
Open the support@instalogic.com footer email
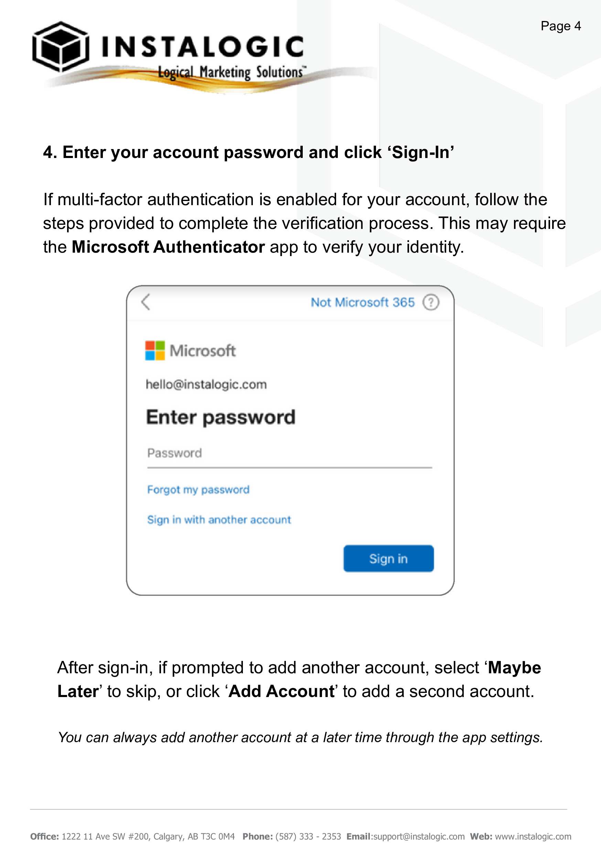click(x=419, y=836)
